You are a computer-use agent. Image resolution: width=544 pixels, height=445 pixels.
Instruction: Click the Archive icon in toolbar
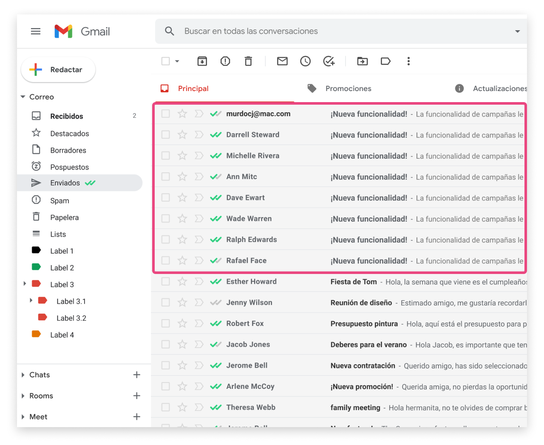(202, 61)
